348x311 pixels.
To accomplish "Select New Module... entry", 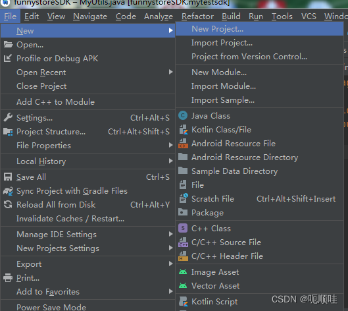I will [x=259, y=72].
